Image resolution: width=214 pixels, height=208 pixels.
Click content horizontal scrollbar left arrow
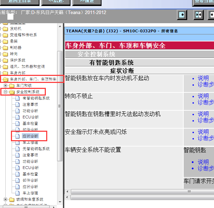[67, 192]
